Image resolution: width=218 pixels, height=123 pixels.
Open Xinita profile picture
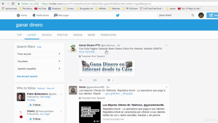[73, 90]
